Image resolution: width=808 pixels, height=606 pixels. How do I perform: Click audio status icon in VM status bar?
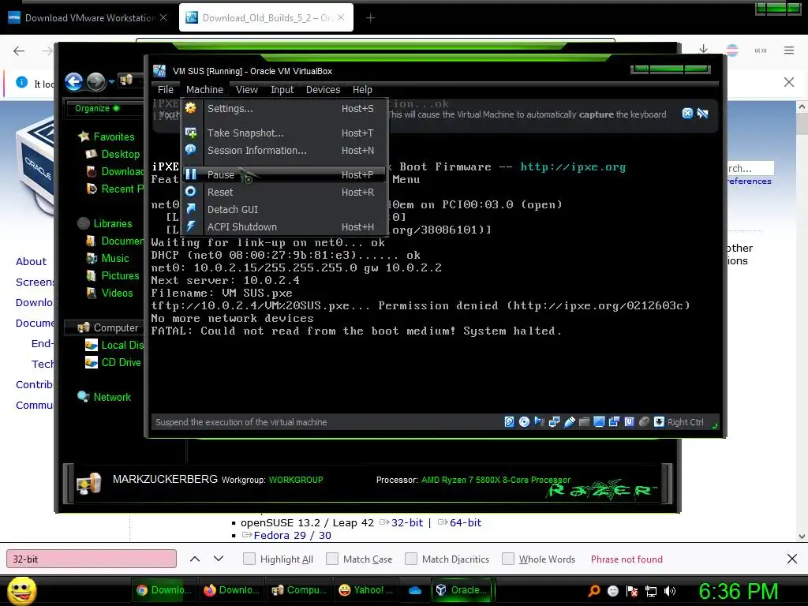(x=539, y=422)
